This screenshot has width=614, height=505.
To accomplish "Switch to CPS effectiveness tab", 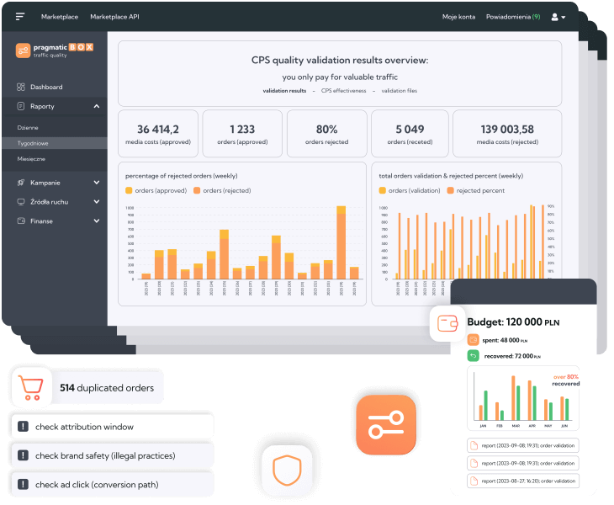I will pyautogui.click(x=343, y=90).
